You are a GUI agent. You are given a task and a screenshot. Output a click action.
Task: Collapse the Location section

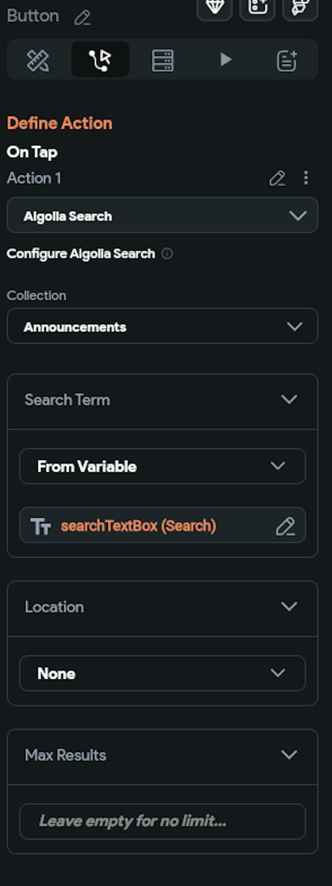point(290,607)
